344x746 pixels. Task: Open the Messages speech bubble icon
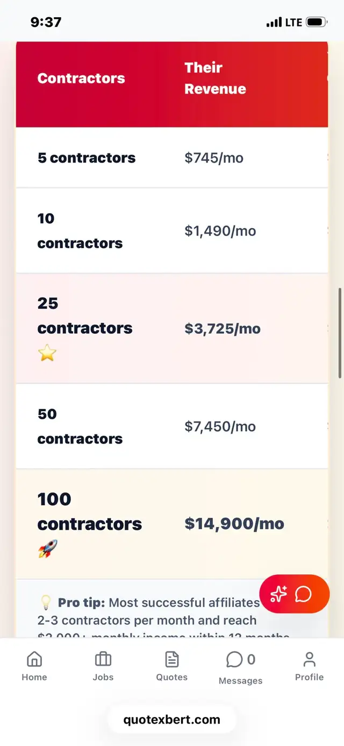coord(234,659)
